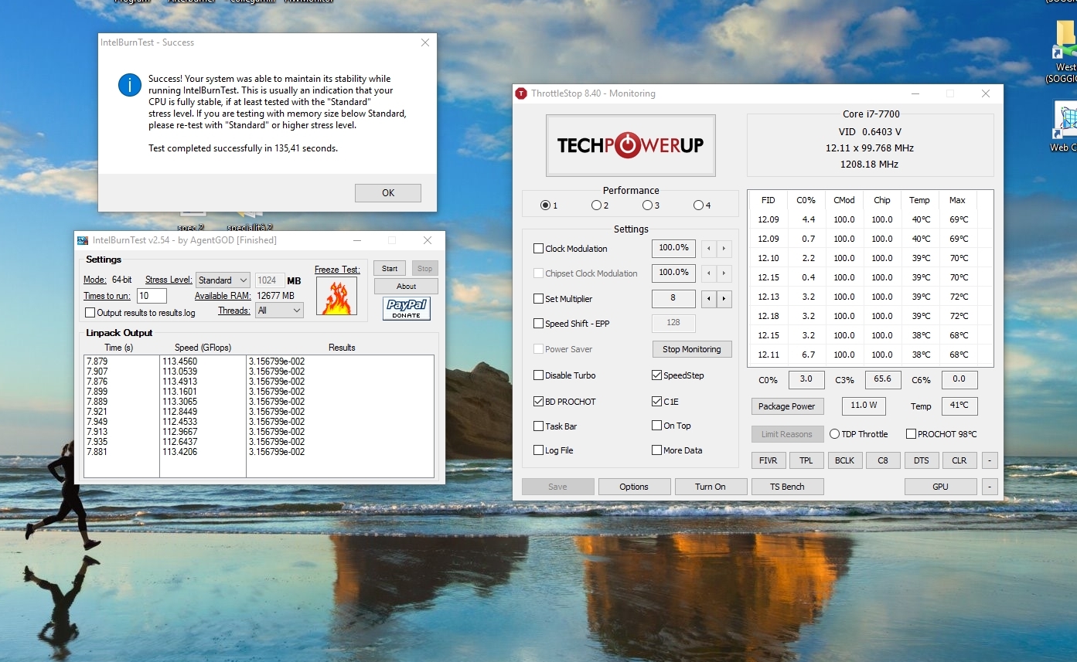This screenshot has height=662, width=1077.
Task: Click OK in the Success dialog
Action: [388, 193]
